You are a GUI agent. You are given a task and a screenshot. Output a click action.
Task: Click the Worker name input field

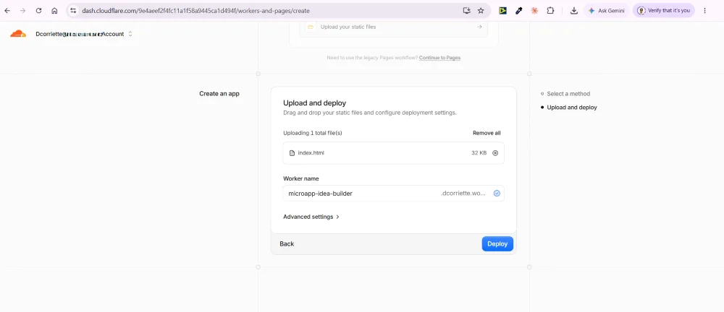393,194
